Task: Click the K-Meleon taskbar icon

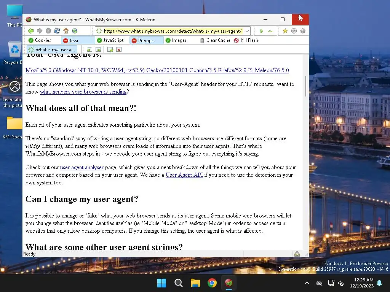Action: tap(229, 283)
